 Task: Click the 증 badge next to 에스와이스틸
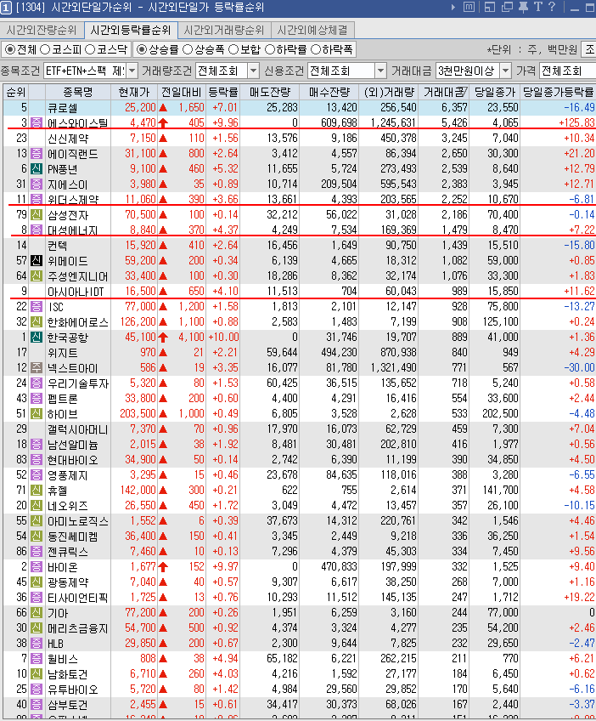[x=36, y=122]
